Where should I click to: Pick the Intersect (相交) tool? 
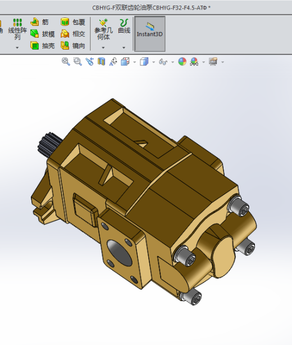pyautogui.click(x=72, y=34)
